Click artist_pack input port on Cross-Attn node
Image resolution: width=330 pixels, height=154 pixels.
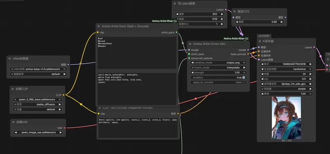pyautogui.click(x=189, y=54)
